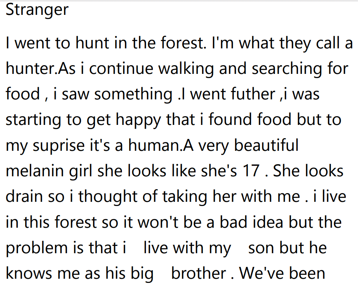Click the word "drain" in the paragraph
Image resolution: width=358 pixels, height=289 pixels.
point(24,196)
